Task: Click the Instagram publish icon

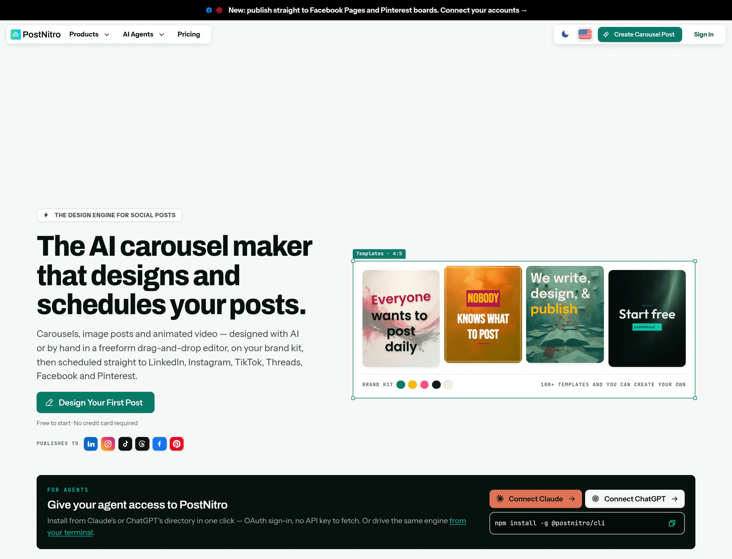Action: pos(108,444)
